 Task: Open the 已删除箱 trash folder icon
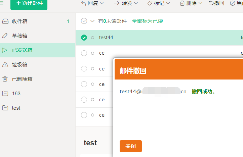[x=5, y=79]
